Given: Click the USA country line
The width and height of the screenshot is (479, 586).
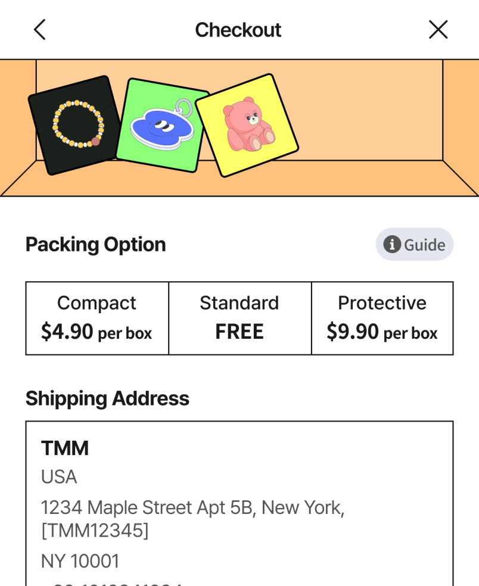Looking at the screenshot, I should pyautogui.click(x=59, y=477).
